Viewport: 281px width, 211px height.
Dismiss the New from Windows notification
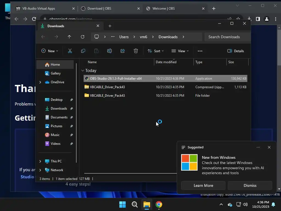[x=250, y=185]
